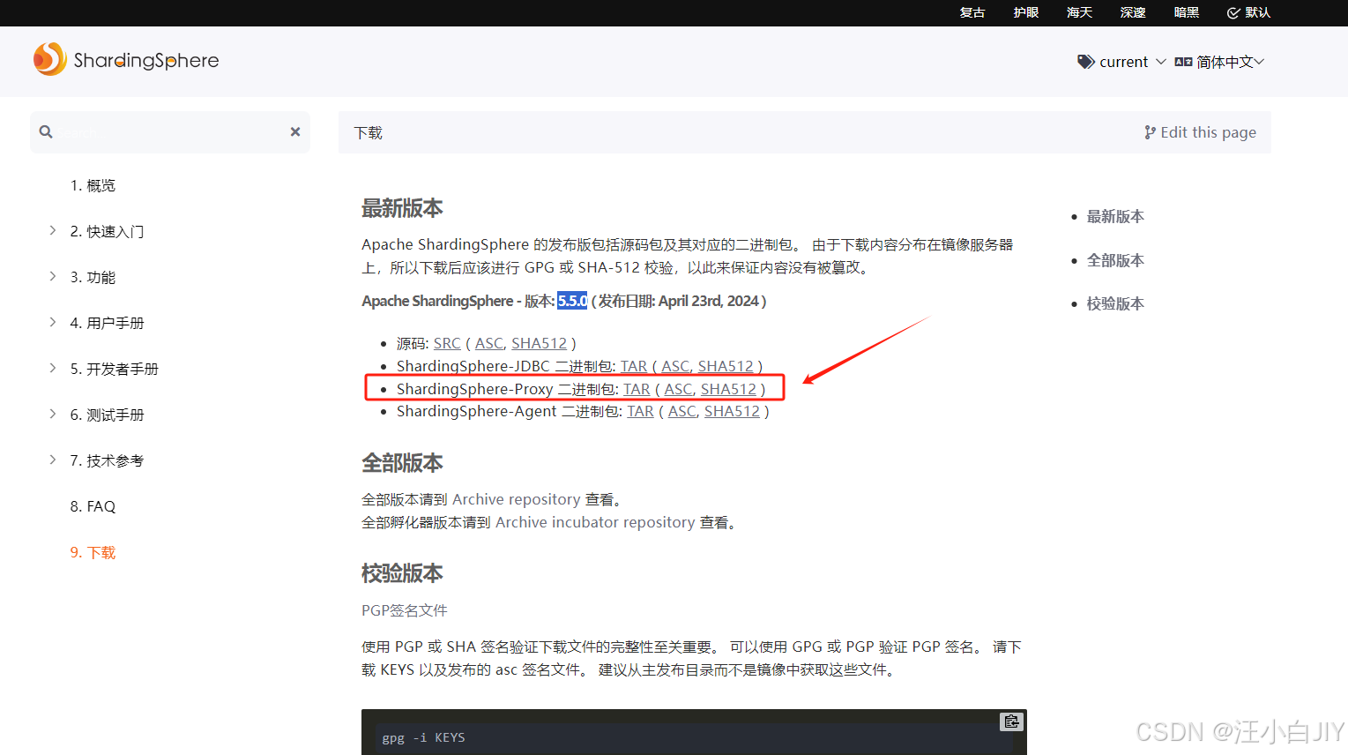Copy the gpg code block via the clipboard icon
Viewport: 1348px width, 755px height.
point(1011,721)
